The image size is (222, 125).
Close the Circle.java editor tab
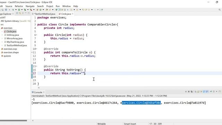tap(72, 14)
